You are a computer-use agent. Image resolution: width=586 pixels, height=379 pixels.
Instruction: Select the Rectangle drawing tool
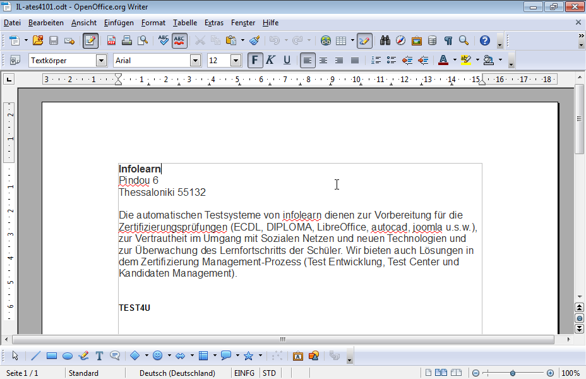52,356
